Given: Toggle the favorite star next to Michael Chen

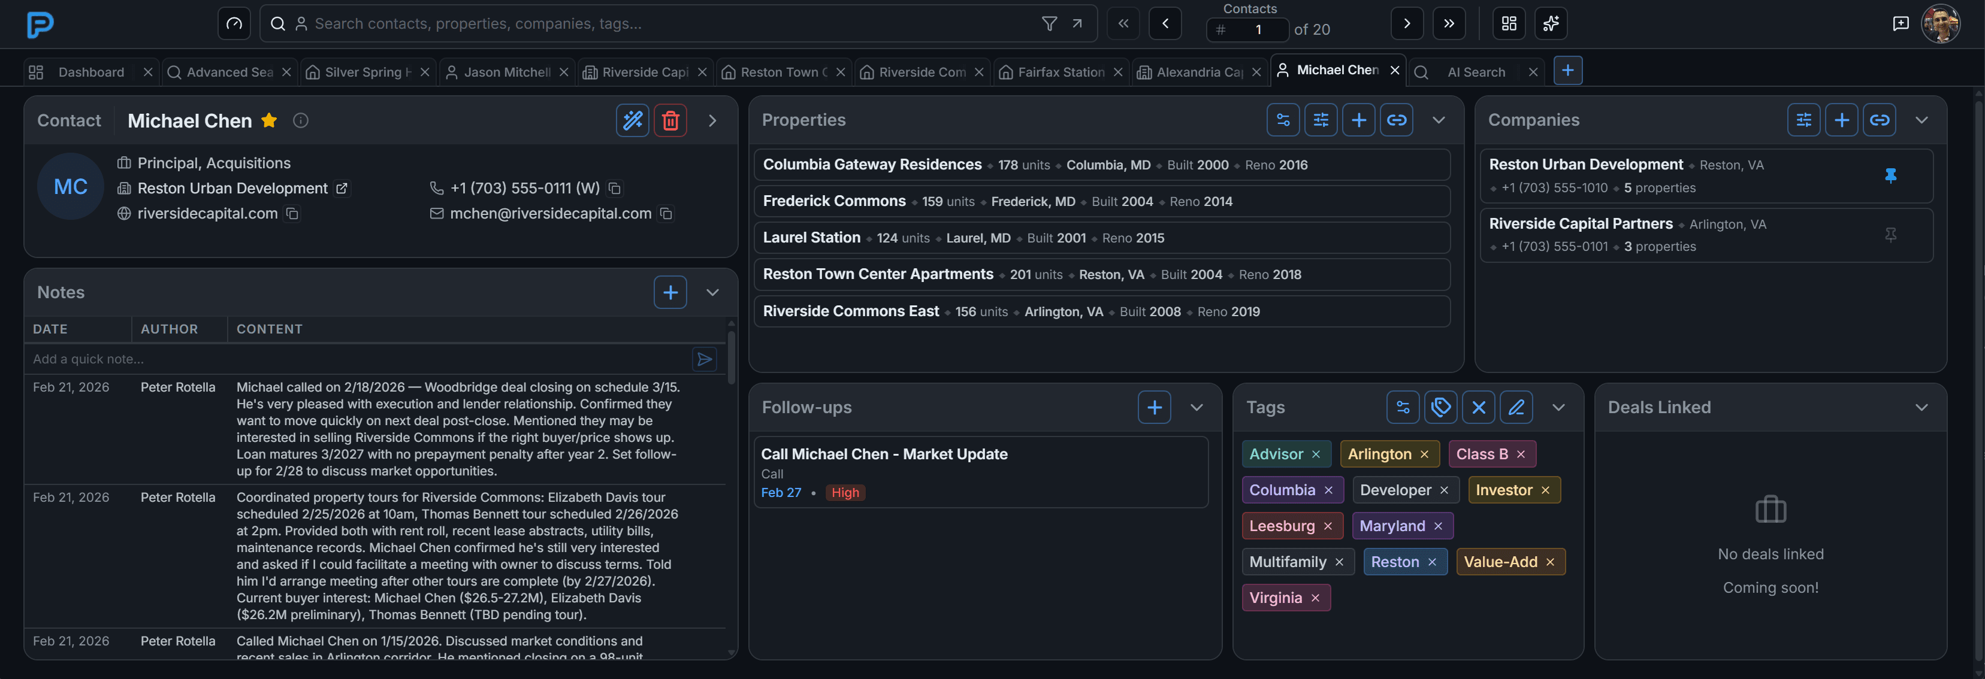Looking at the screenshot, I should (269, 120).
